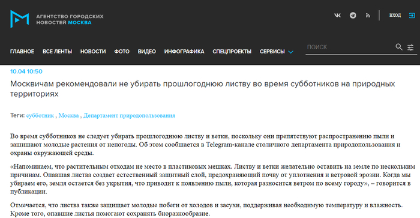Open ИНФОГРАФИКА menu item
This screenshot has height=218, width=420.
(x=184, y=52)
